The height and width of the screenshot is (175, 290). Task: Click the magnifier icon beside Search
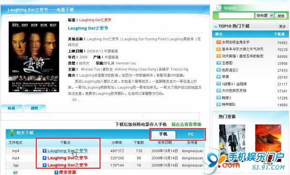point(219,8)
